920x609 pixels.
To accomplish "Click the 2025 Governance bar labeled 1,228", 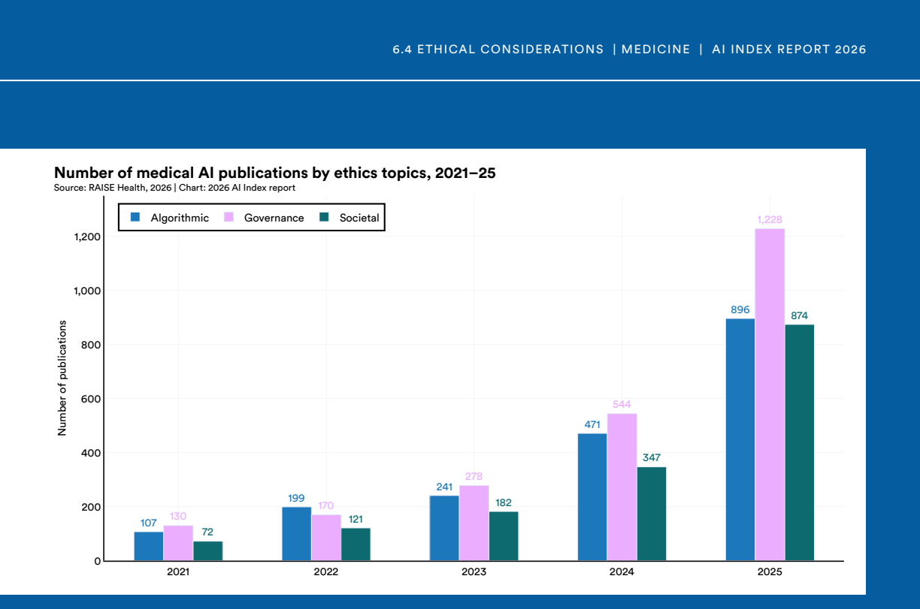I will pyautogui.click(x=770, y=395).
